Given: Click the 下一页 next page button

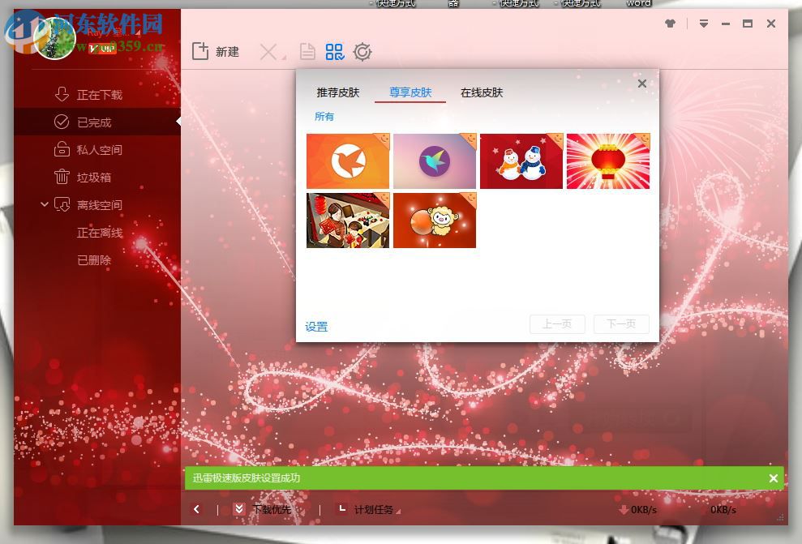Looking at the screenshot, I should click(621, 323).
